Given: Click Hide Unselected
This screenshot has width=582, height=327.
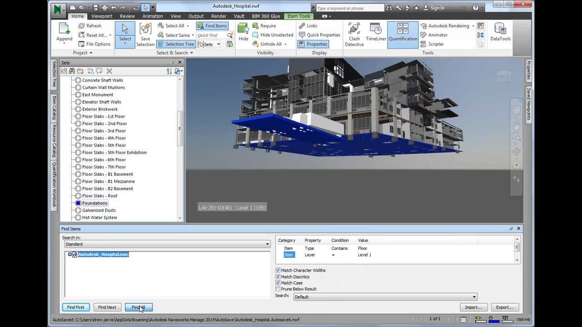Looking at the screenshot, I should pyautogui.click(x=272, y=35).
